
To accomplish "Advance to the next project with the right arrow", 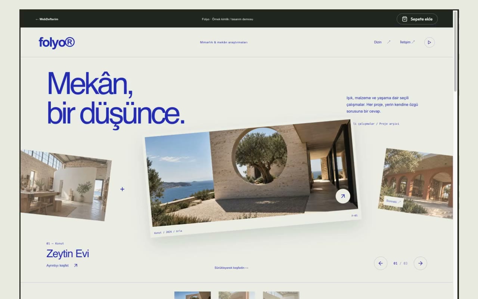I will tap(420, 263).
